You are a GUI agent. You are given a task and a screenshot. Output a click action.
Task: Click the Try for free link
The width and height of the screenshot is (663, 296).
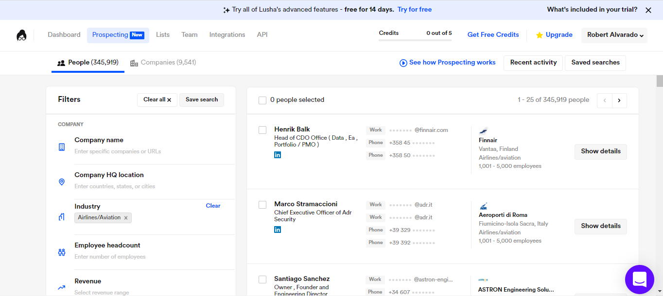pyautogui.click(x=415, y=10)
